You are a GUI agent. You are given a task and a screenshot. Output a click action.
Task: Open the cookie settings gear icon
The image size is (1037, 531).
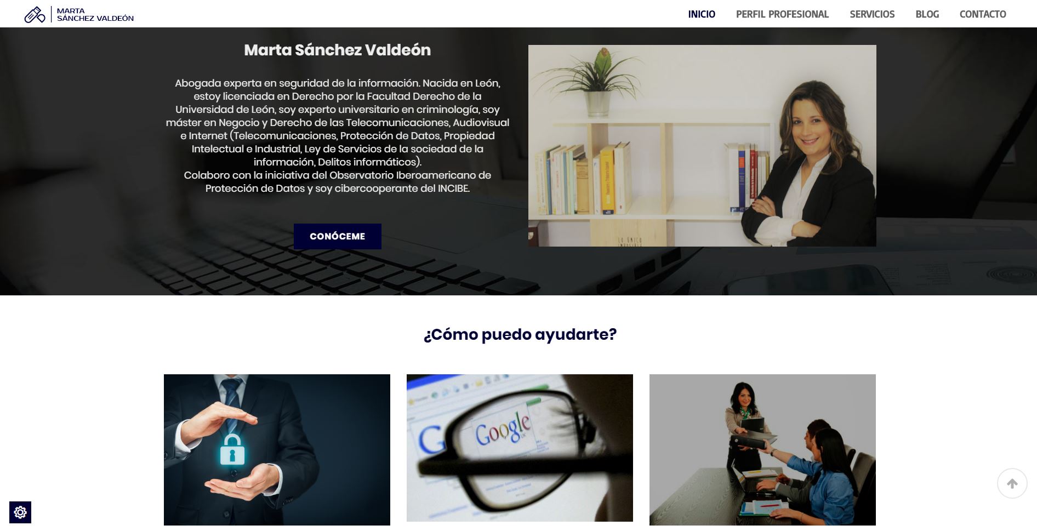20,512
